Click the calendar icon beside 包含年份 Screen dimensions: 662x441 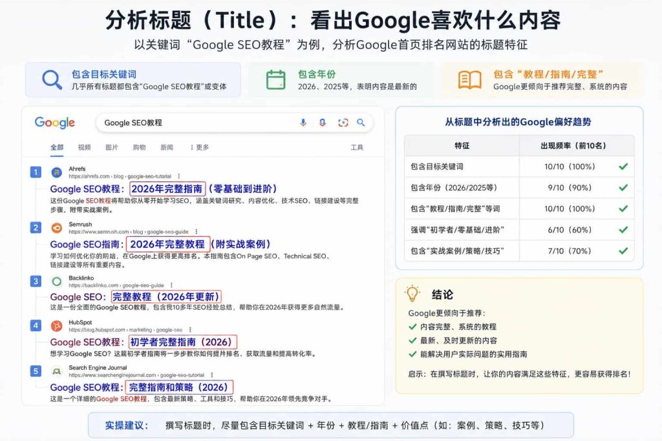275,79
